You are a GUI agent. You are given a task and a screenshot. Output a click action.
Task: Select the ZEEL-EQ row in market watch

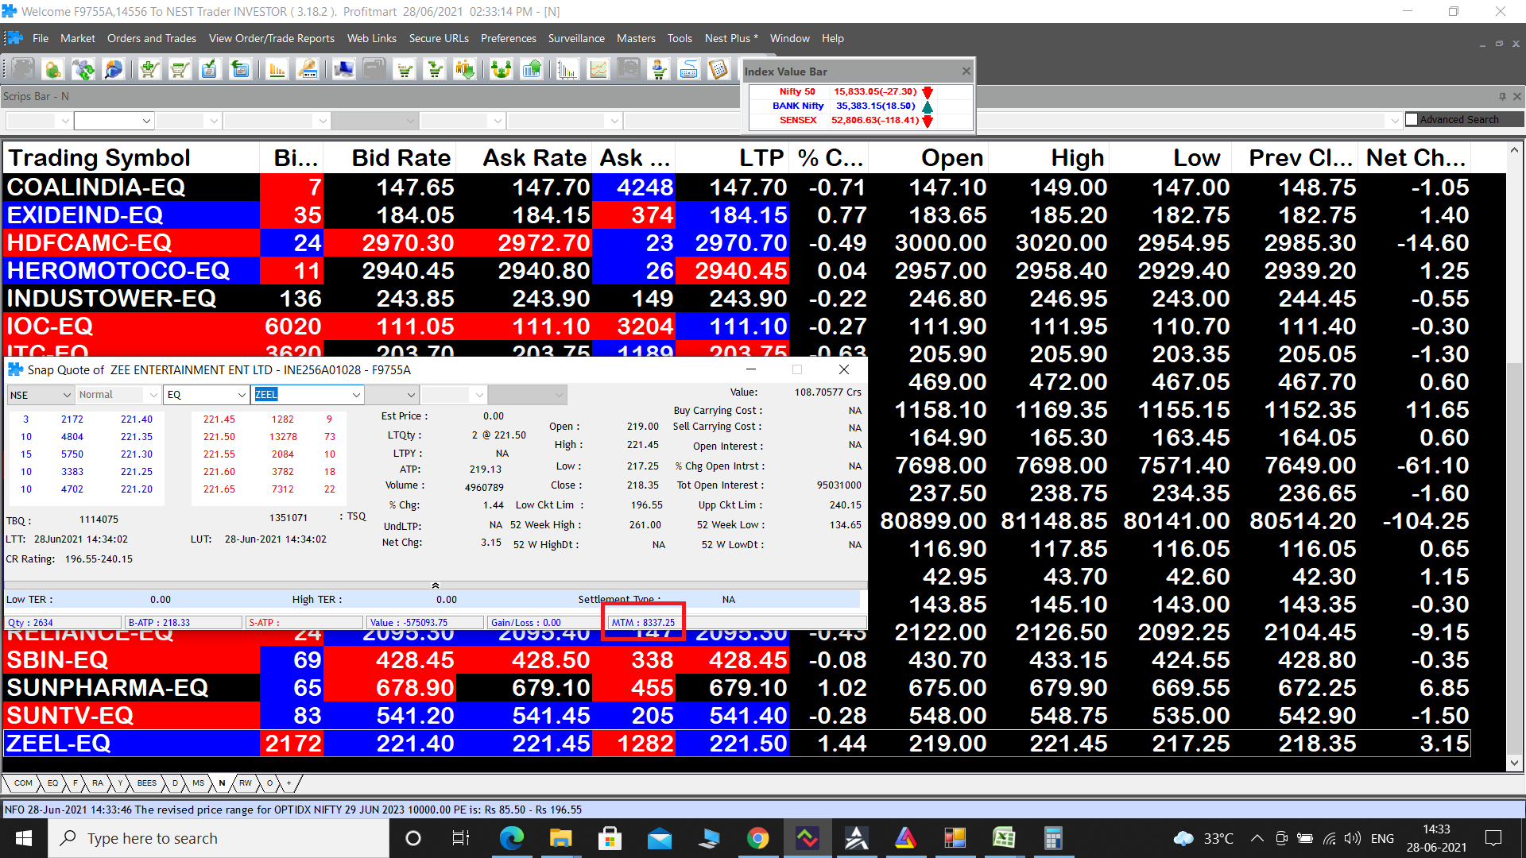[737, 744]
